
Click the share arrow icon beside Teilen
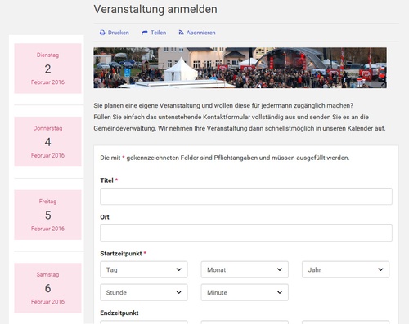point(145,33)
